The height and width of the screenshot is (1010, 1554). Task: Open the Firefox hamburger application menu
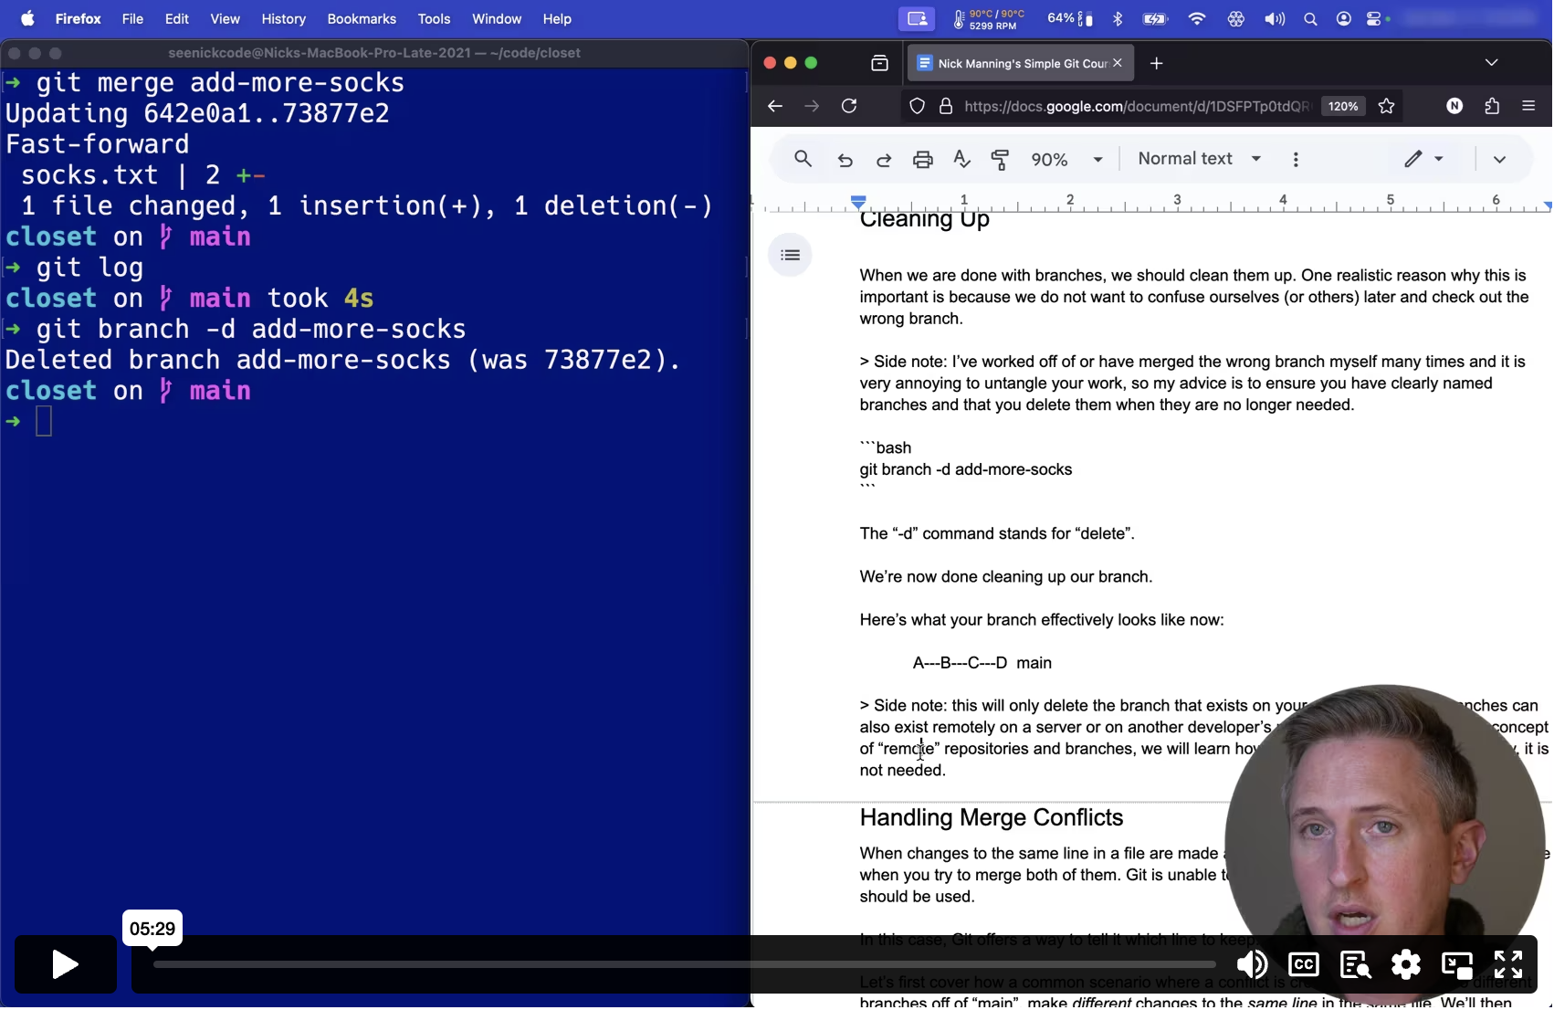pos(1528,107)
